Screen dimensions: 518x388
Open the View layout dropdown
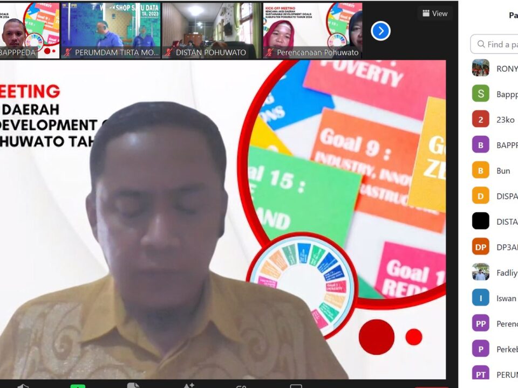pos(435,13)
